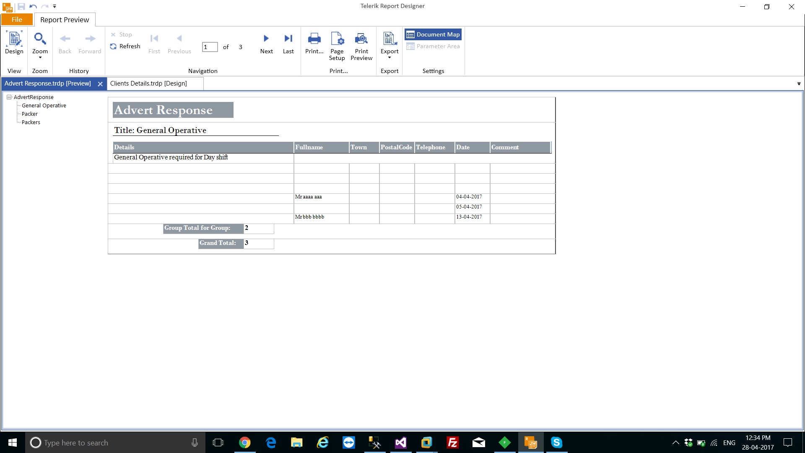This screenshot has width=805, height=453.
Task: Select General Operative in document map
Action: tap(44, 106)
